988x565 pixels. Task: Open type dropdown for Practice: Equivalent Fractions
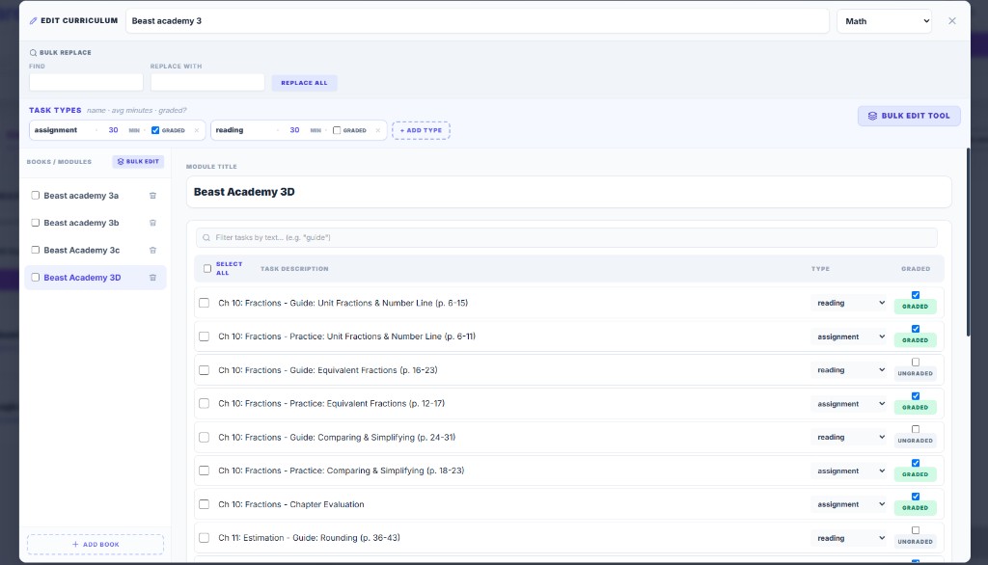click(x=850, y=404)
